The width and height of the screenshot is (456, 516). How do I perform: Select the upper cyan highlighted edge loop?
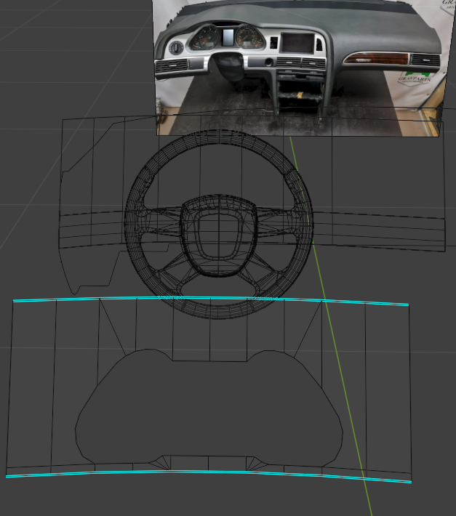click(211, 299)
